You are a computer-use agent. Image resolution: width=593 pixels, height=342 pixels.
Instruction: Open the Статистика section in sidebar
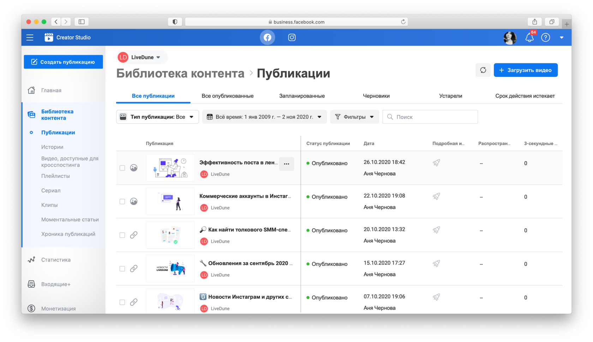pyautogui.click(x=56, y=260)
